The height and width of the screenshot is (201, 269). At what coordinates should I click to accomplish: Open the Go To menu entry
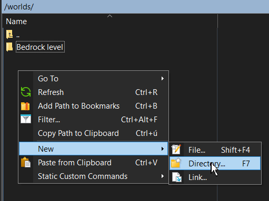93,79
